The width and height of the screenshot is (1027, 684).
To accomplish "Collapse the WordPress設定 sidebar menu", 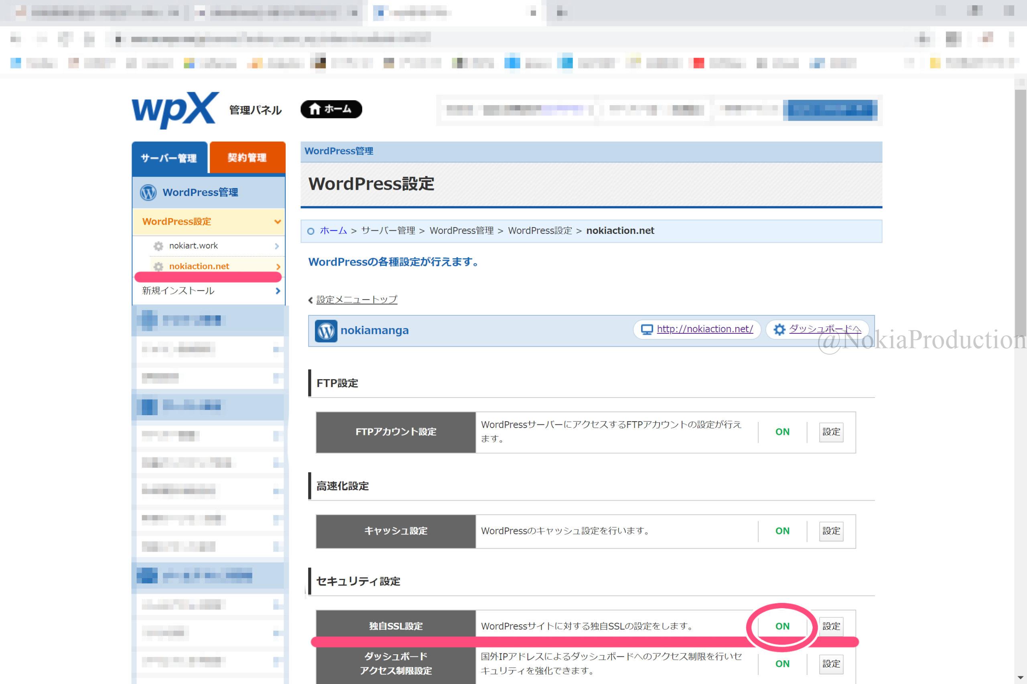I will point(209,221).
